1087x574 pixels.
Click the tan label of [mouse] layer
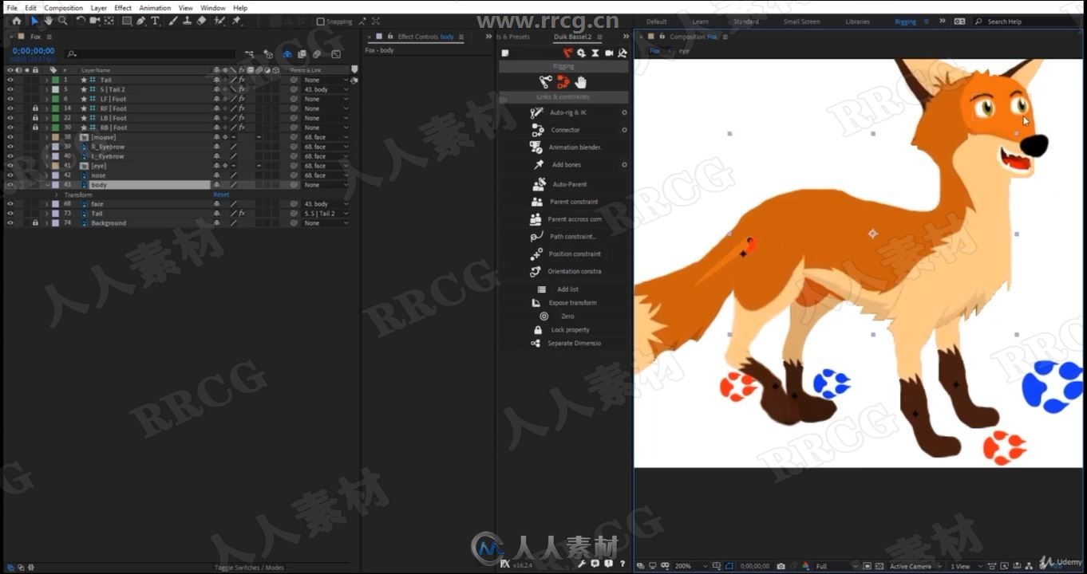pos(55,137)
